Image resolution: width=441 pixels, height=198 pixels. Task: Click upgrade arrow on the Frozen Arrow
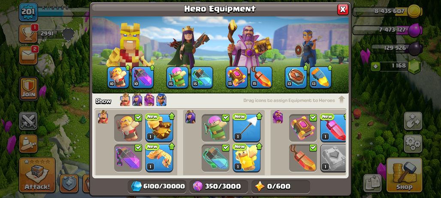(259, 116)
